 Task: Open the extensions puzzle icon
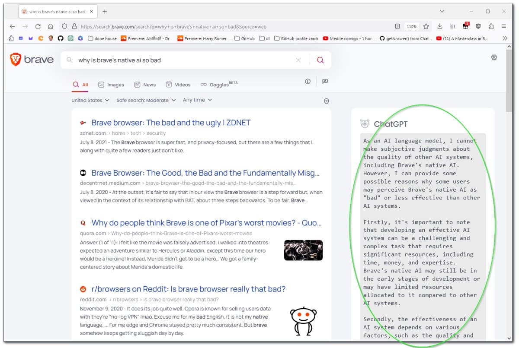tap(491, 26)
